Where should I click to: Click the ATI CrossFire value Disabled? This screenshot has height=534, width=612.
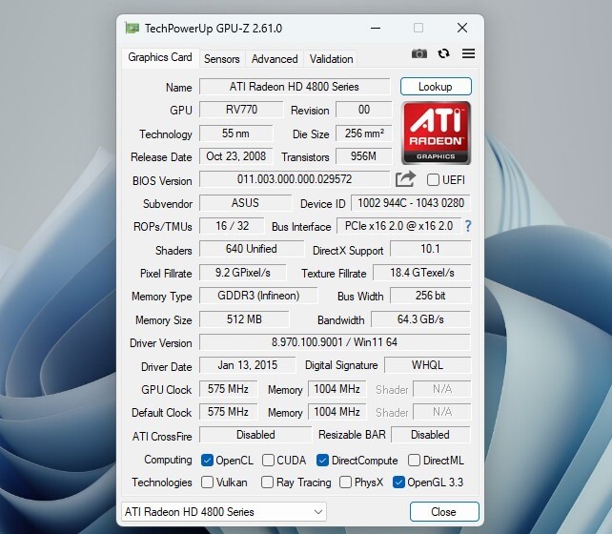(255, 435)
